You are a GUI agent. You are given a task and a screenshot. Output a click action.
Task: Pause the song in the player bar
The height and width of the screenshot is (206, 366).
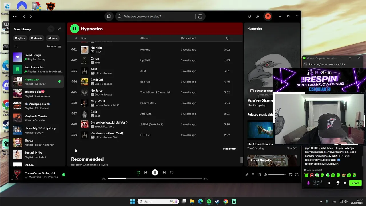[155, 173]
